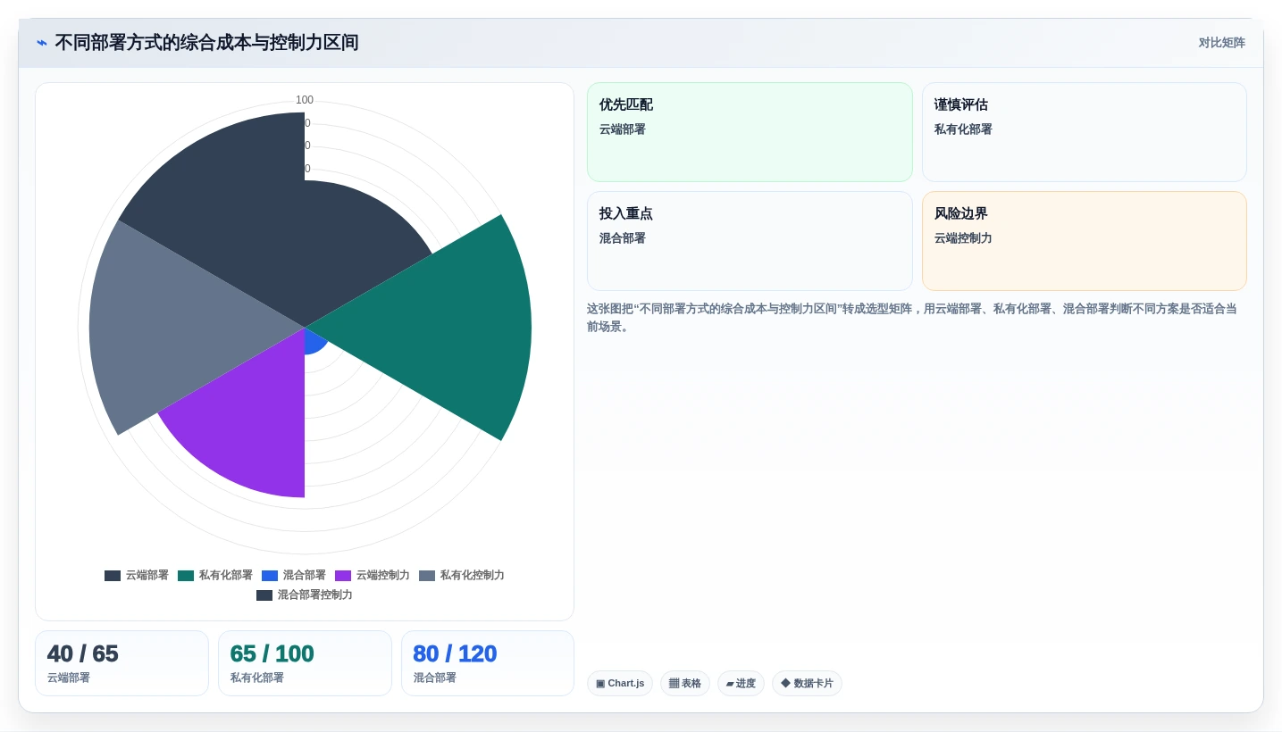Viewport: 1282px width, 732px height.
Task: Click the 80 / 120 stat card
Action: 488,663
